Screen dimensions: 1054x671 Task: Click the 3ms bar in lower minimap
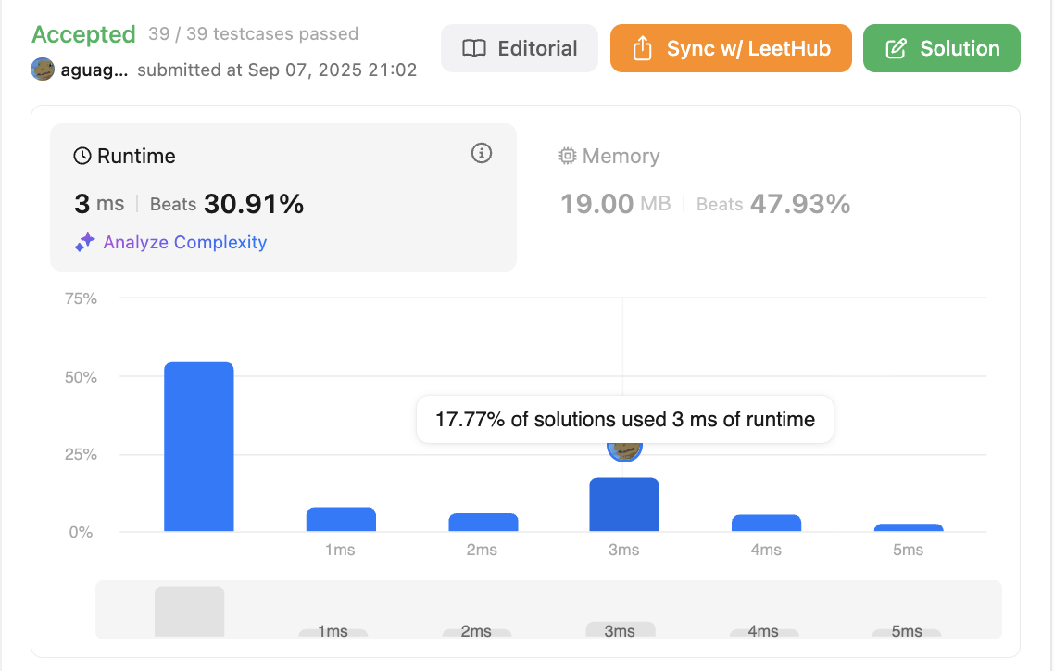point(621,629)
